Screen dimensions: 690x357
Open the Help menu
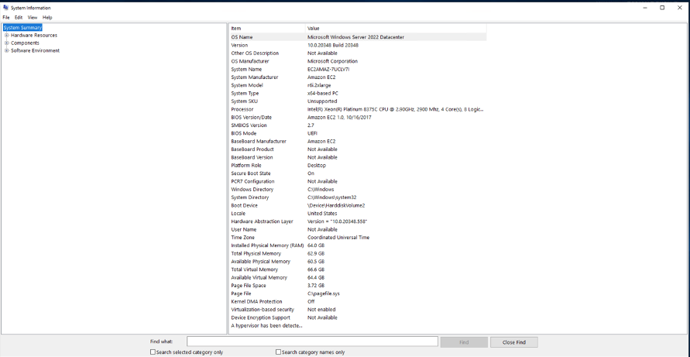47,18
